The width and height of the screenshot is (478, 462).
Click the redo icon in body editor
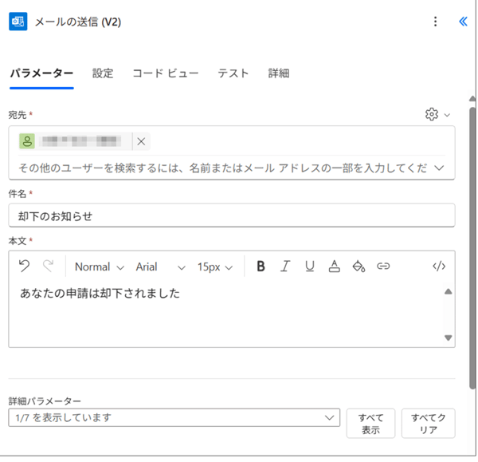[48, 267]
